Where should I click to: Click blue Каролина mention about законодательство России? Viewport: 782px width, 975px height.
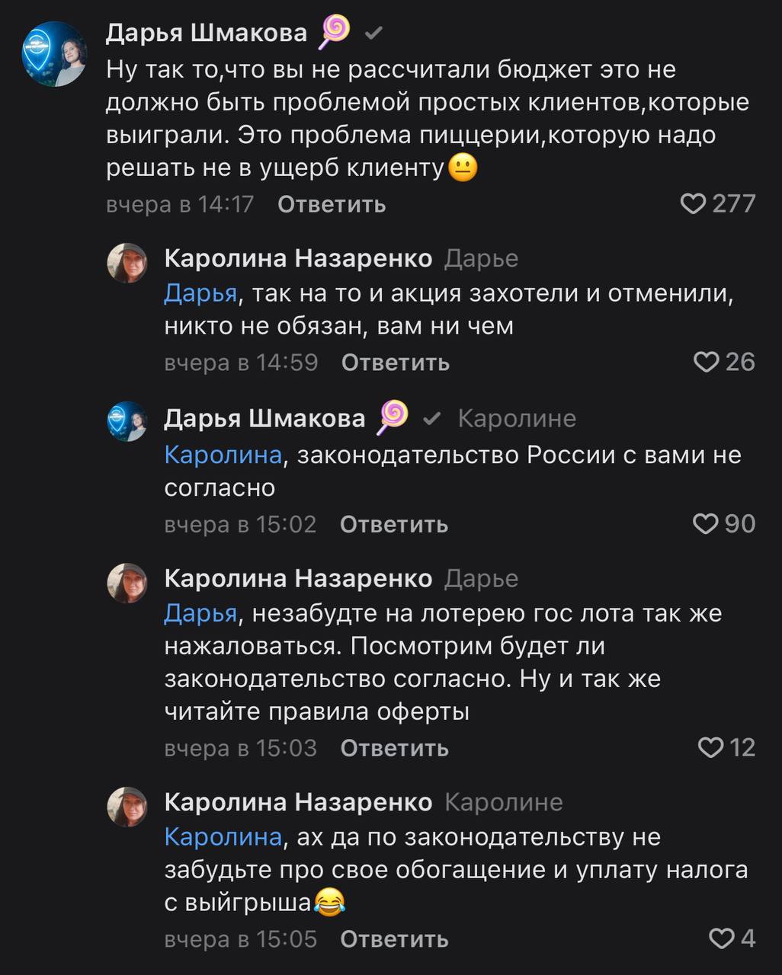point(223,456)
